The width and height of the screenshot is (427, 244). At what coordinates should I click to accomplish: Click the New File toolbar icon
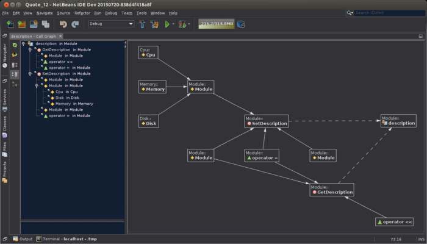point(10,24)
